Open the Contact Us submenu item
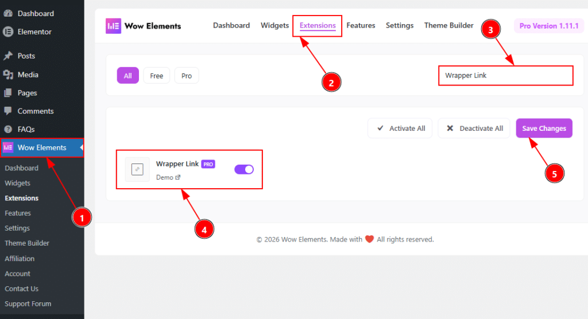The image size is (588, 319). (x=21, y=289)
